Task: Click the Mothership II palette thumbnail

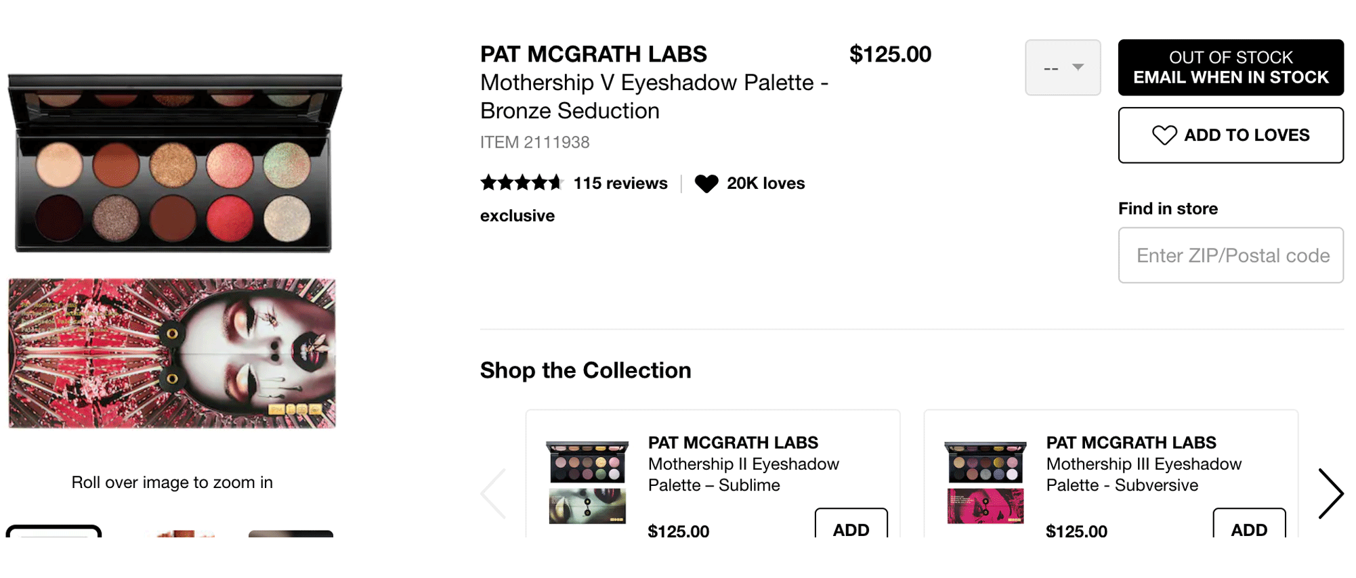Action: pos(587,483)
